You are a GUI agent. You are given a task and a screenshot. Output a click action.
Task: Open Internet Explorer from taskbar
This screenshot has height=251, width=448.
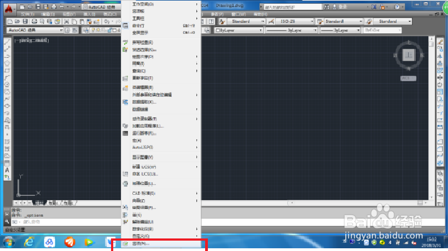click(29, 242)
